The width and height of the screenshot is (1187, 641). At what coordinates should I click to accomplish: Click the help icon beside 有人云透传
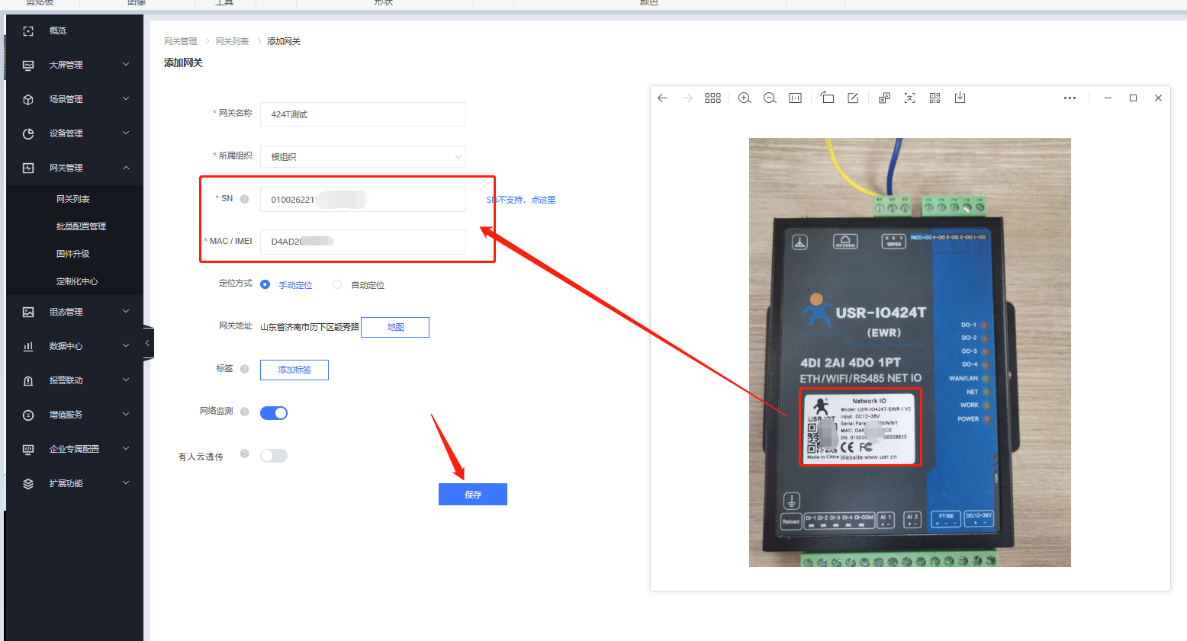[x=245, y=454]
